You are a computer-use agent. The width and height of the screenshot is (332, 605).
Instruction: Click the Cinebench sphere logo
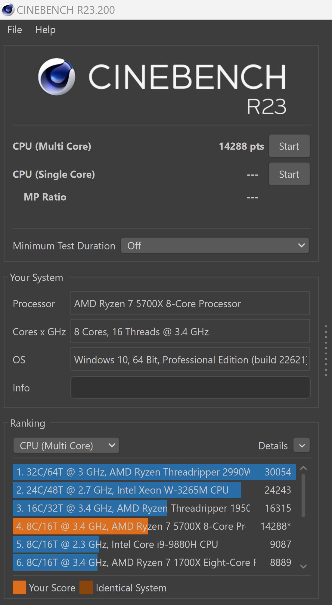(57, 77)
